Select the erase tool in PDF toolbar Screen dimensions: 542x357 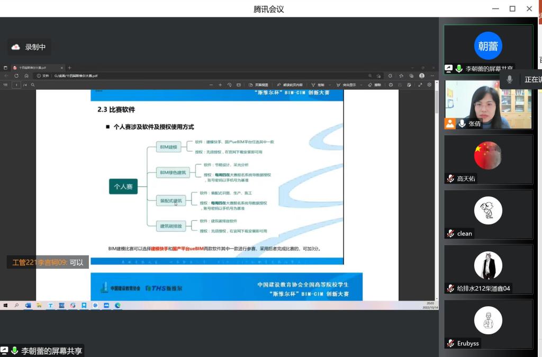click(374, 84)
